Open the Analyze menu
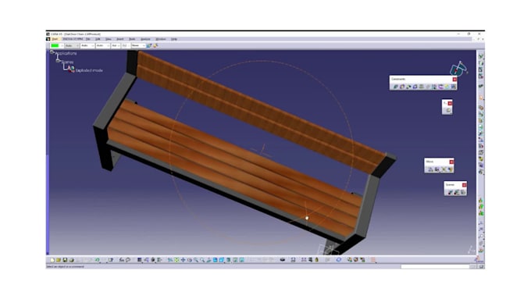 tap(145, 39)
